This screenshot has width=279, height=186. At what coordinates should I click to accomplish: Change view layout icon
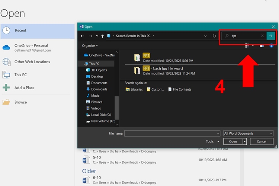click(x=247, y=45)
